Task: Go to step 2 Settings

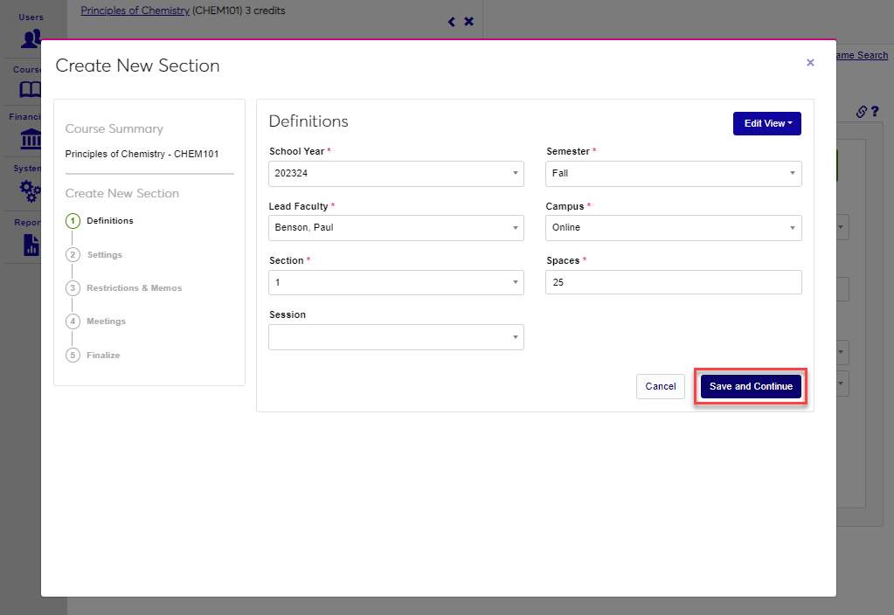Action: tap(104, 255)
